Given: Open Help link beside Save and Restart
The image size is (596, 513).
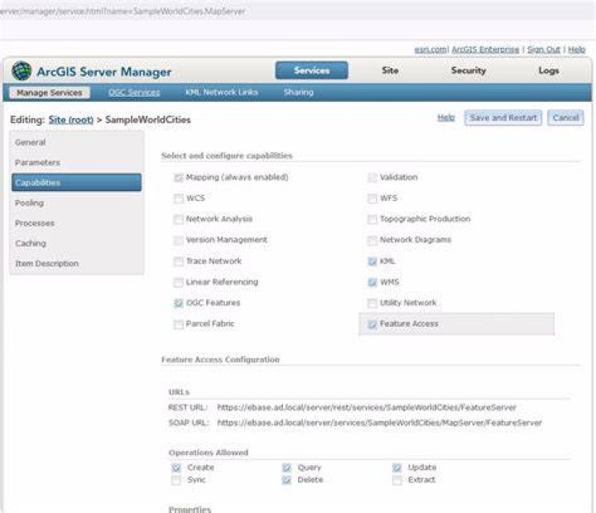Looking at the screenshot, I should (446, 117).
